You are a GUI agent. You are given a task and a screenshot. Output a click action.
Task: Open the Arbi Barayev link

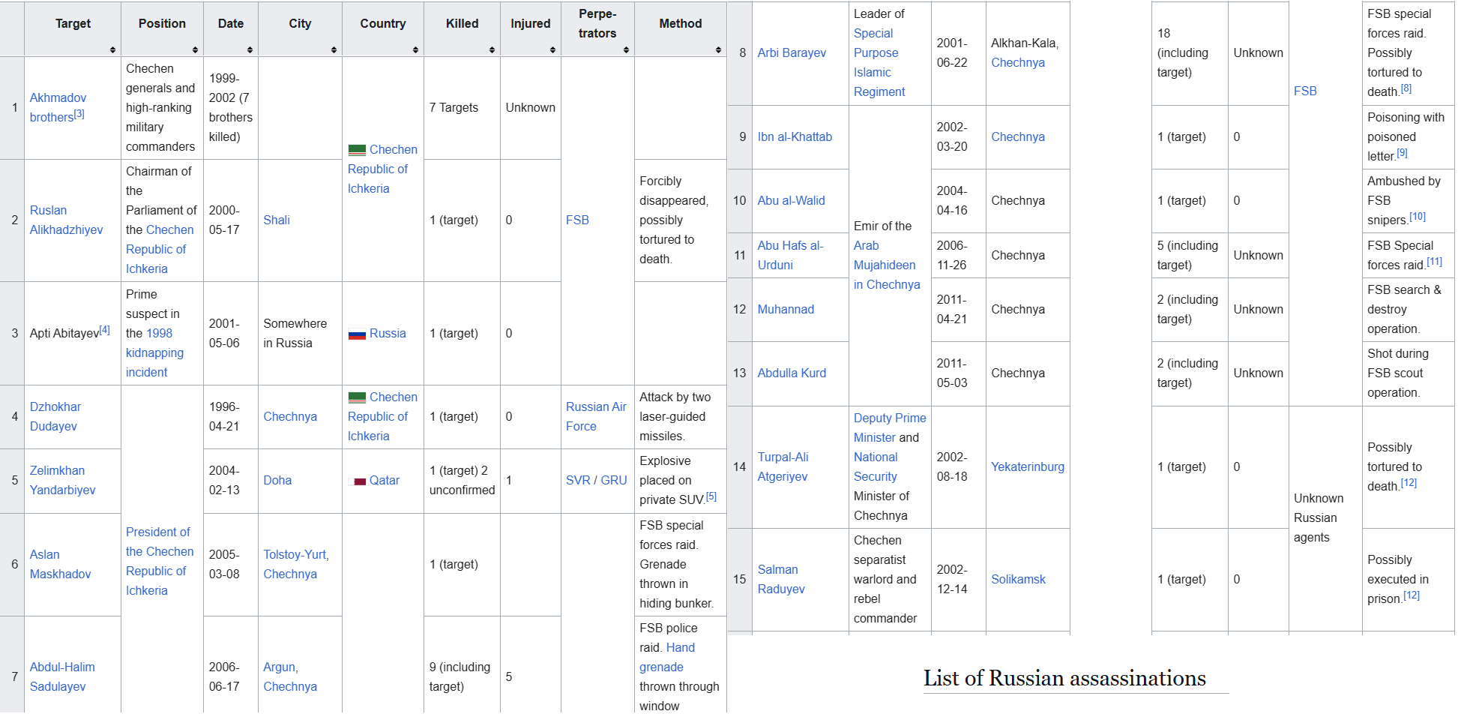pyautogui.click(x=792, y=52)
